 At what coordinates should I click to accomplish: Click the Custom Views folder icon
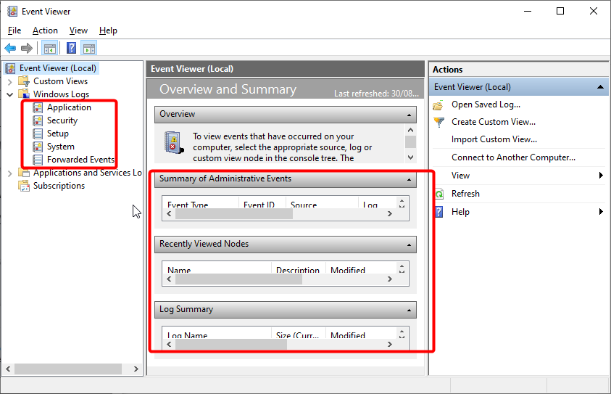pyautogui.click(x=24, y=81)
